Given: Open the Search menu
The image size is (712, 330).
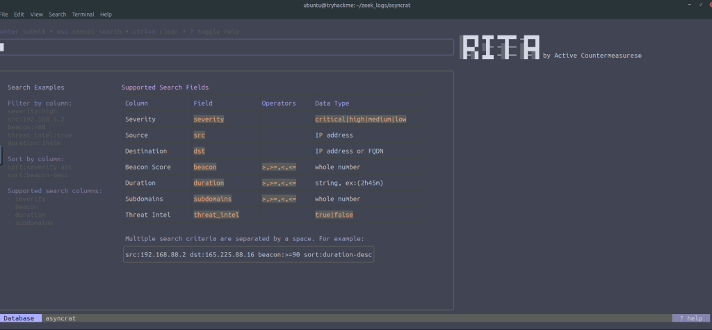Looking at the screenshot, I should 58,14.
